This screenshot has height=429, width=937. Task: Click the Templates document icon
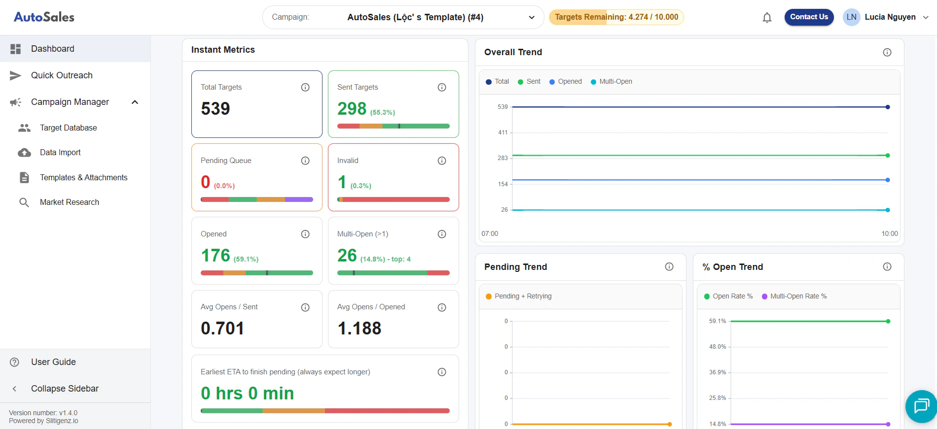coord(24,177)
